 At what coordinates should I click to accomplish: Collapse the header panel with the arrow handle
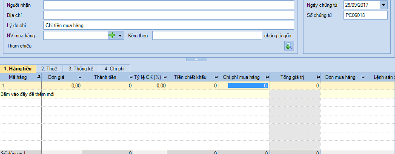pyautogui.click(x=197, y=59)
